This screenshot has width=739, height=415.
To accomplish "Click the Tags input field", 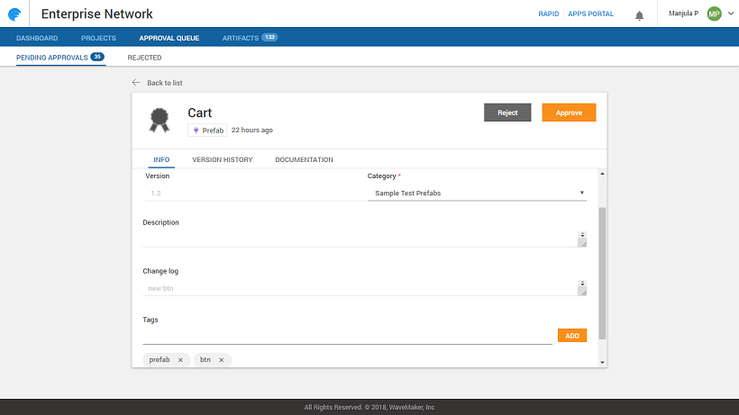I will click(x=347, y=336).
